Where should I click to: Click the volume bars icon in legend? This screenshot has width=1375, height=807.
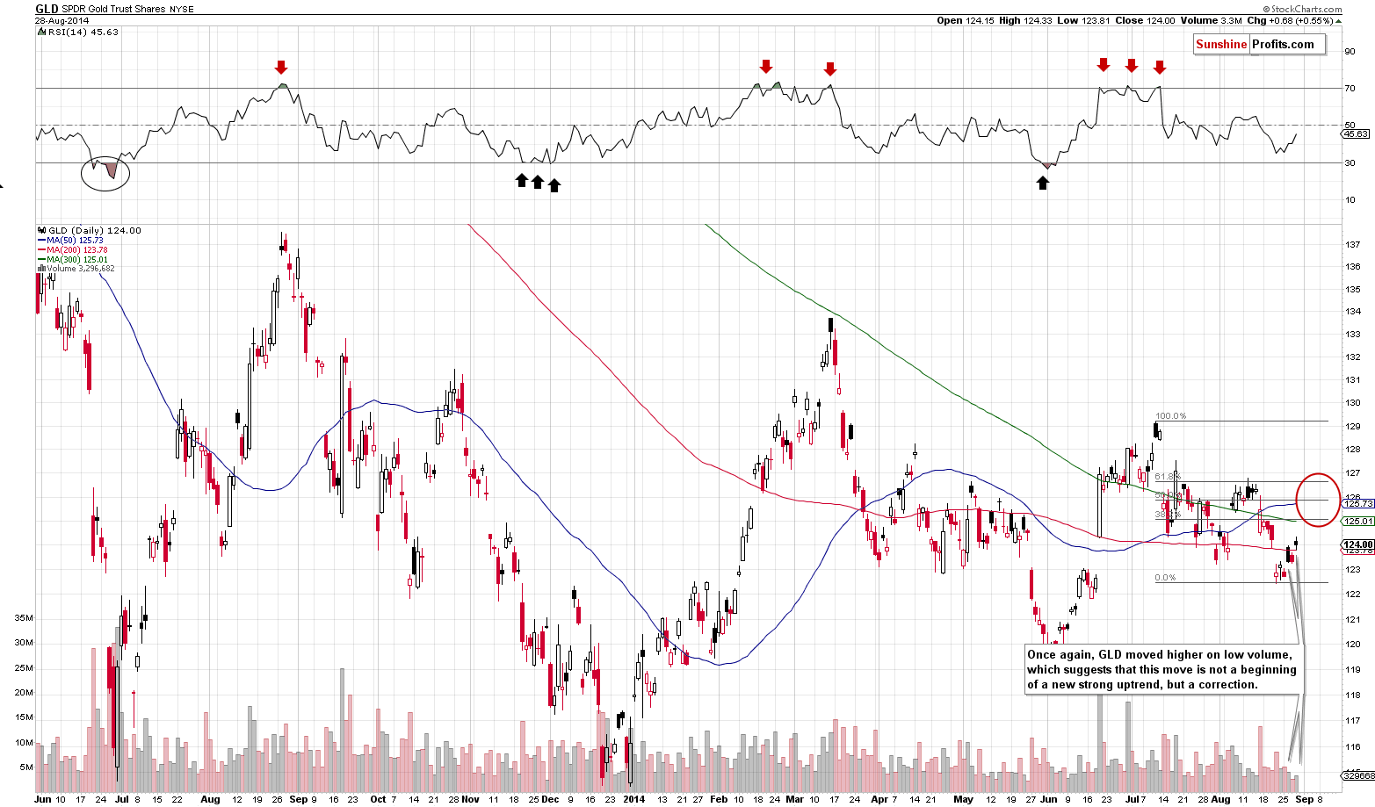pyautogui.click(x=41, y=269)
